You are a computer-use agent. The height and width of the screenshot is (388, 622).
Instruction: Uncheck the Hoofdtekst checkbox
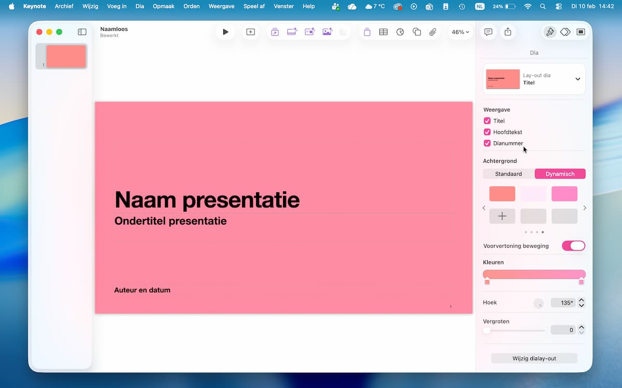tap(487, 132)
